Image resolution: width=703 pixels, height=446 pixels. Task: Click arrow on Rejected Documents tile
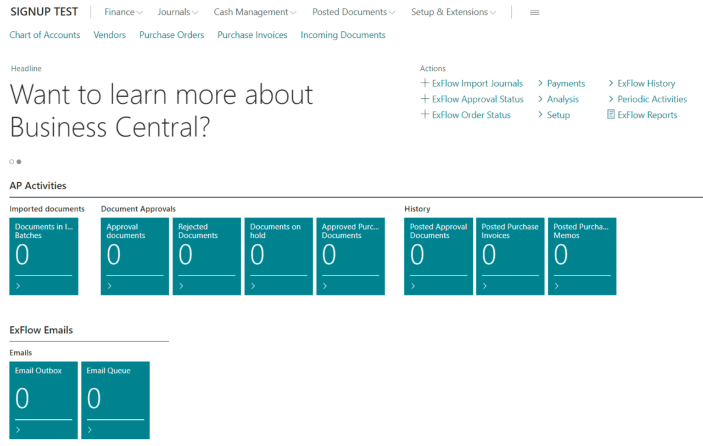point(181,286)
